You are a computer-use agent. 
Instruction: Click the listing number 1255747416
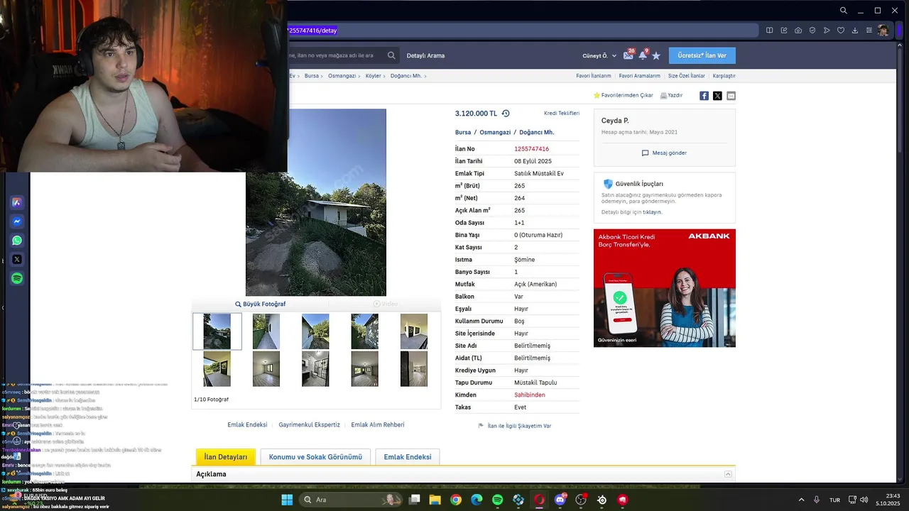pos(532,149)
